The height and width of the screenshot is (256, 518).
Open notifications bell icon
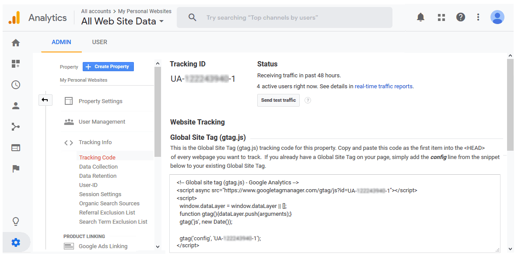420,17
